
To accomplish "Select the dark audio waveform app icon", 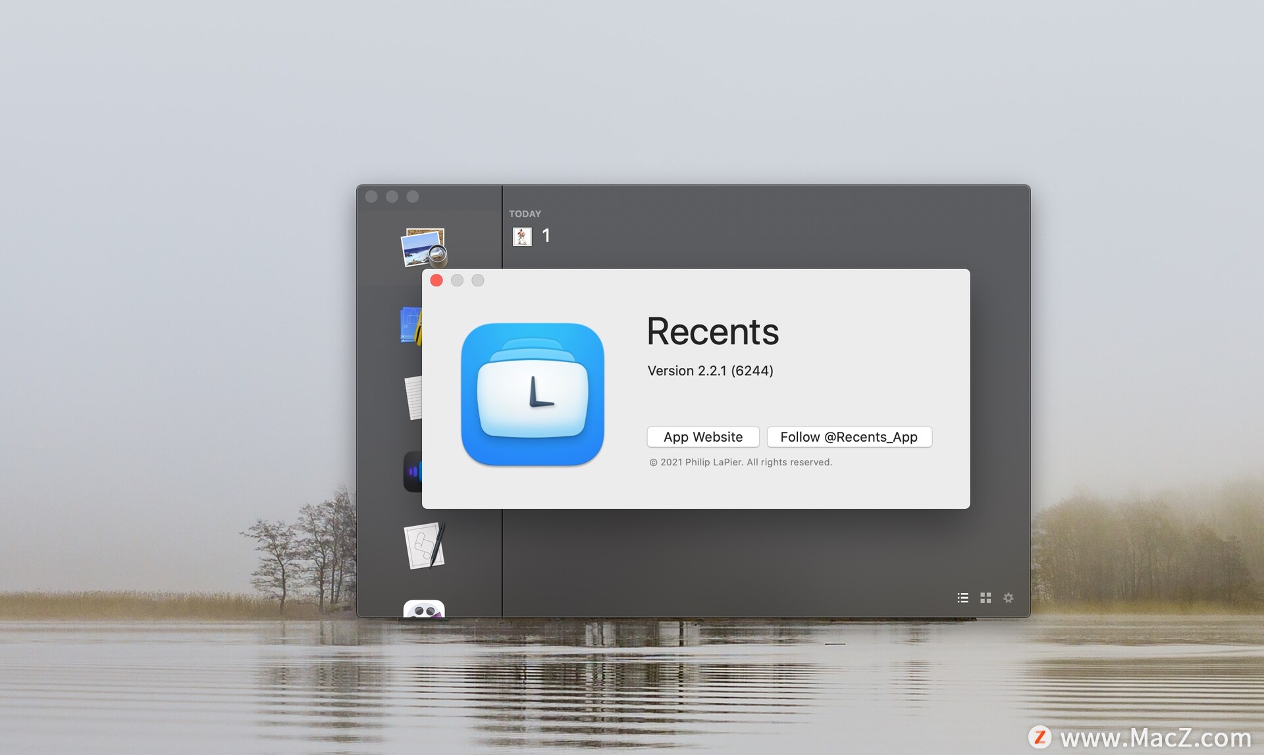I will click(x=413, y=471).
